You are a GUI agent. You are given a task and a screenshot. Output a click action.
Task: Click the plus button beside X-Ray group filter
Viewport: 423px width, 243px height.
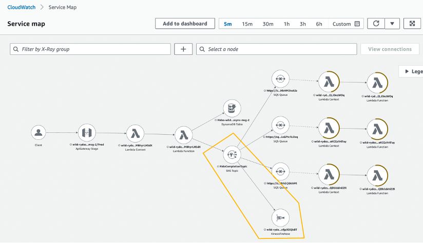click(183, 49)
